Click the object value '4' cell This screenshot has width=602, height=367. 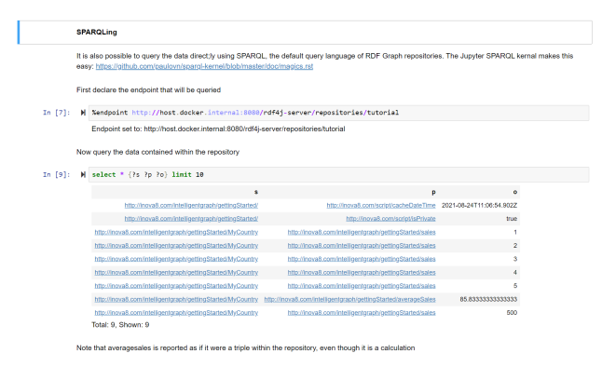(x=514, y=273)
